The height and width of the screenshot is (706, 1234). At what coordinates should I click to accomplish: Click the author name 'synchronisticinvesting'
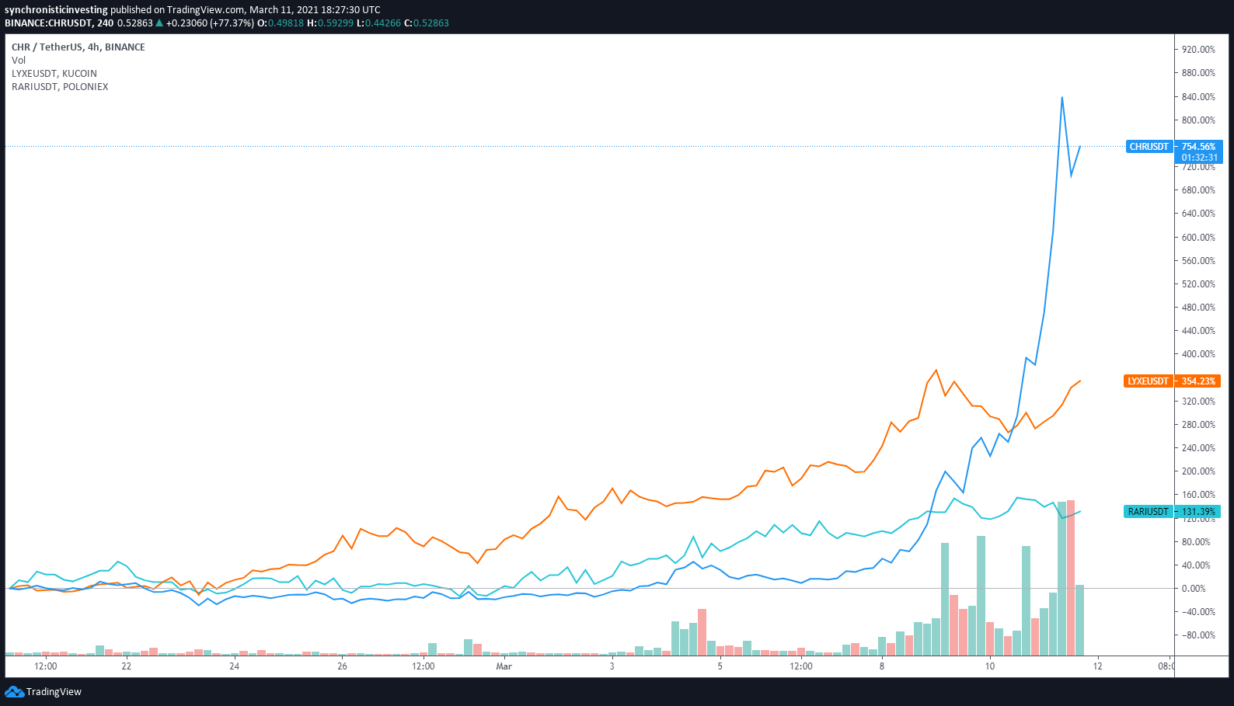pos(56,10)
